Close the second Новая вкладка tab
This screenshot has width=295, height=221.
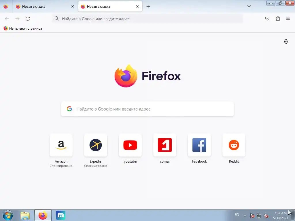pos(137,6)
